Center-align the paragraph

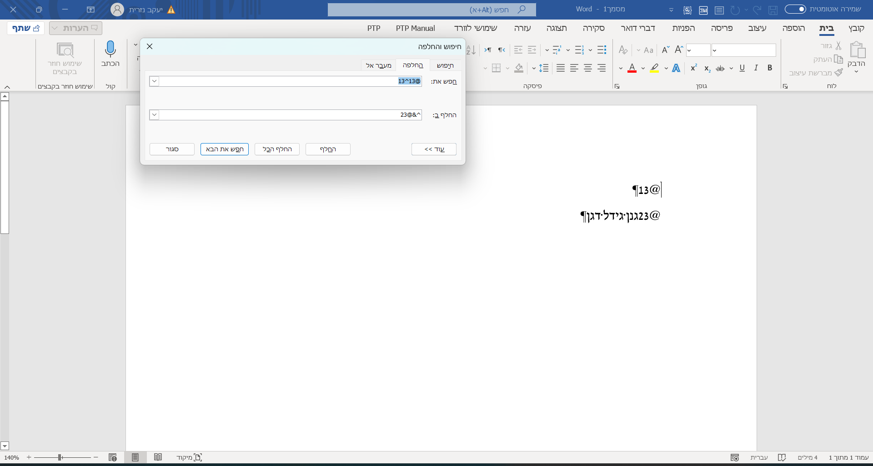click(588, 68)
